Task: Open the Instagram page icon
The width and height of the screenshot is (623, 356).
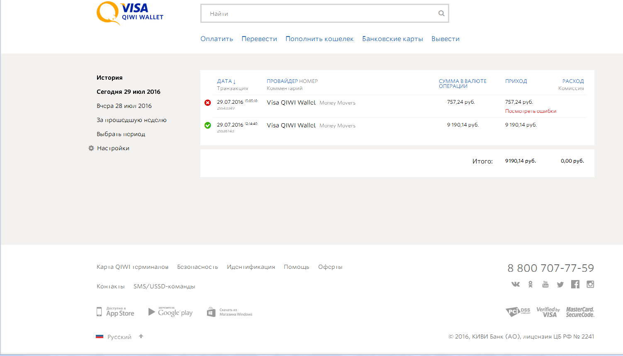Action: point(590,284)
